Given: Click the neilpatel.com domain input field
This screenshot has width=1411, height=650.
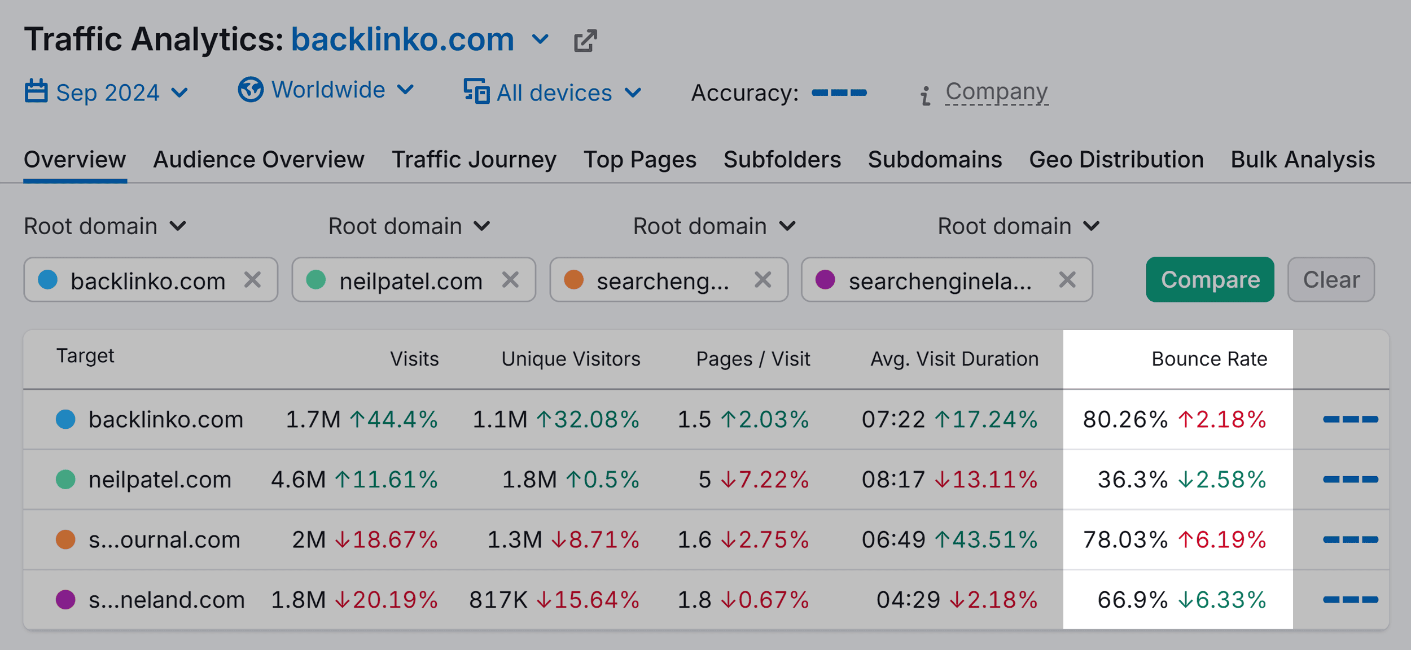Looking at the screenshot, I should pos(414,279).
